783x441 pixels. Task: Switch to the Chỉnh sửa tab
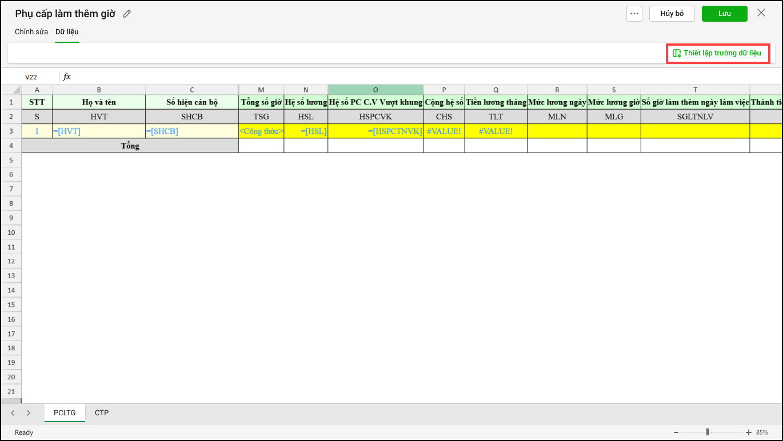[x=31, y=31]
